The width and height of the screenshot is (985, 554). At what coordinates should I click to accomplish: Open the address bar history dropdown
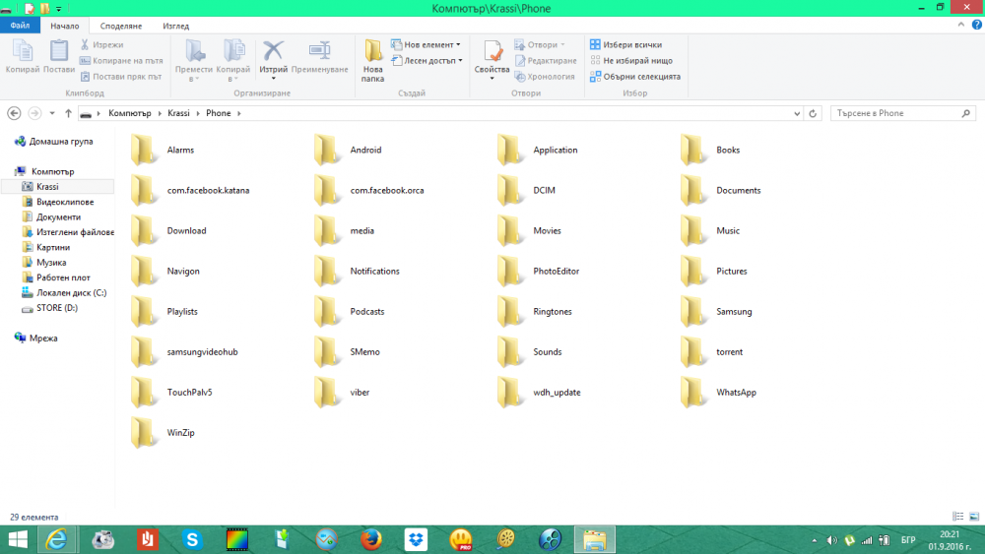click(x=797, y=113)
